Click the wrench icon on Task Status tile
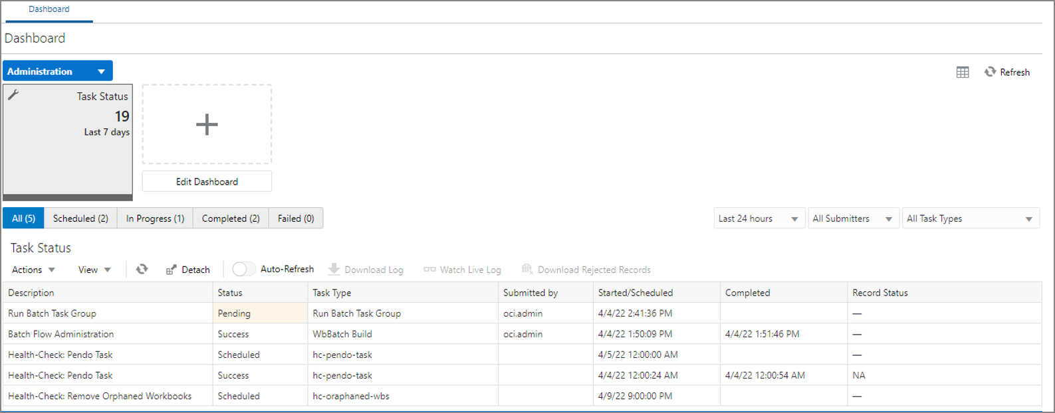1055x413 pixels. click(x=13, y=95)
